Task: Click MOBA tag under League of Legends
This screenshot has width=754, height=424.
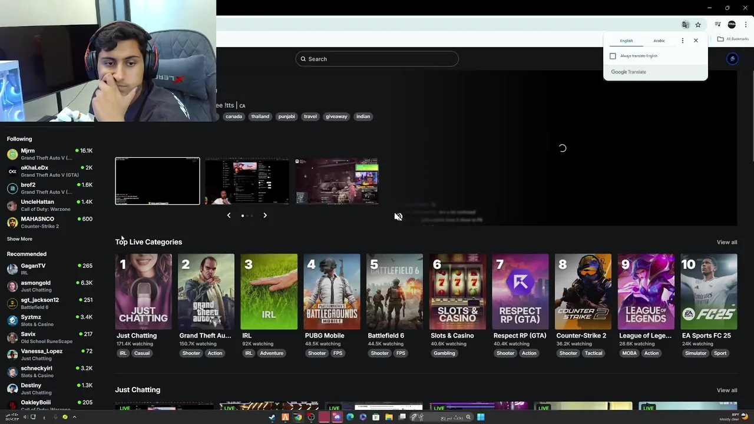Action: click(x=629, y=353)
